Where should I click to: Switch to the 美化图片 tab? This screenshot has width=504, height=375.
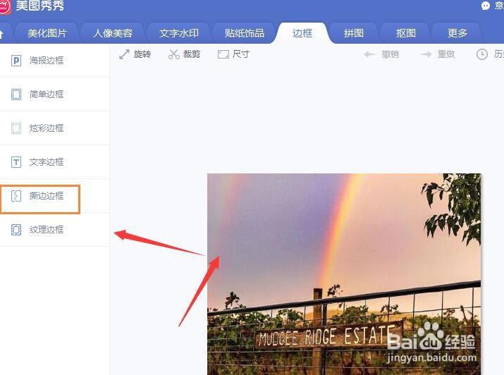(x=47, y=33)
